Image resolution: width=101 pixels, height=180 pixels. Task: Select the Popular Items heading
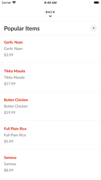point(22,28)
